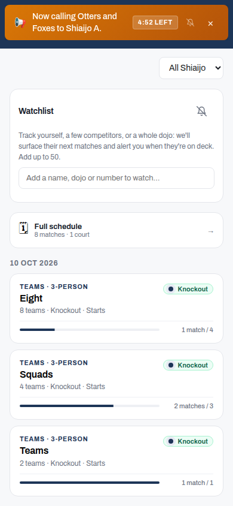This screenshot has width=233, height=506.
Task: Open the Full schedule link
Action: click(x=116, y=230)
